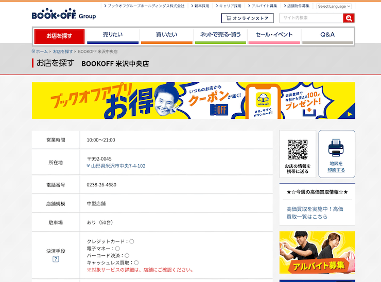Click the shopping cart icon in オンラインストア button

click(x=229, y=18)
